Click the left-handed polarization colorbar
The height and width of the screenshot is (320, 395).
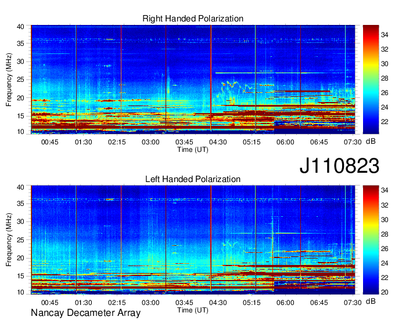click(x=371, y=239)
